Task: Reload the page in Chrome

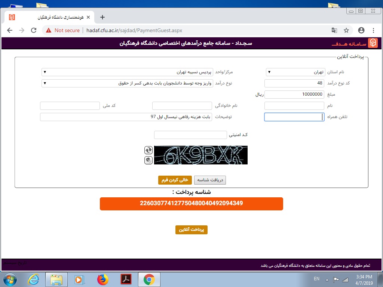Action: click(x=34, y=30)
